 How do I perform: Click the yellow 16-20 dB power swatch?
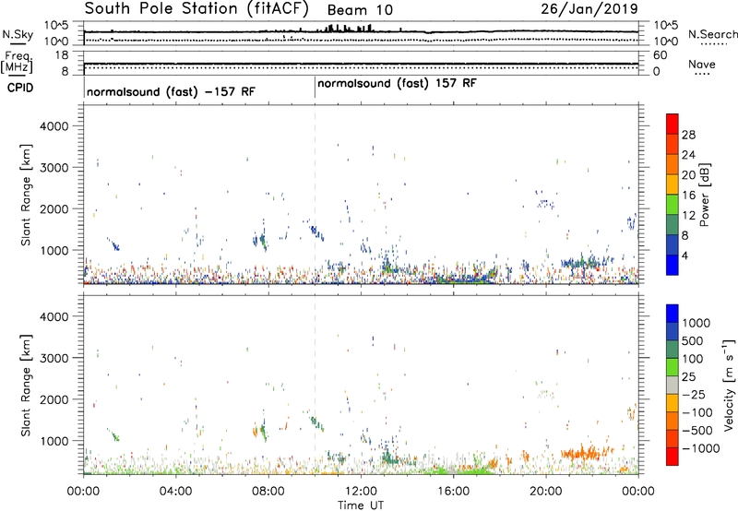pos(673,184)
